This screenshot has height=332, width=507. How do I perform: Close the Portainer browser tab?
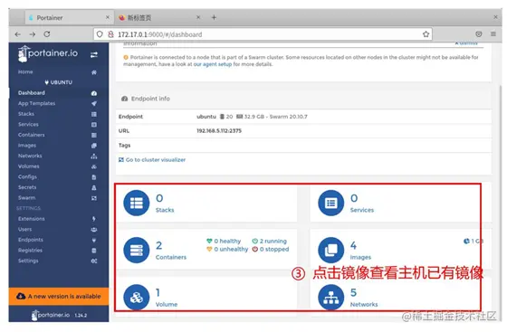point(108,17)
